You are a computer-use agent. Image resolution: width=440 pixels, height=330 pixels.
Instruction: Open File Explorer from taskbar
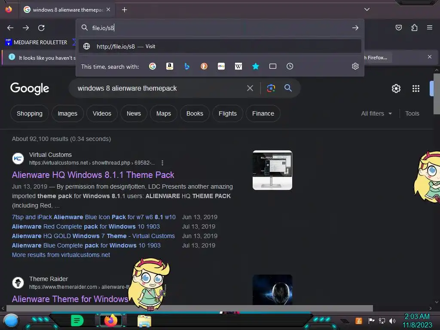pyautogui.click(x=144, y=321)
